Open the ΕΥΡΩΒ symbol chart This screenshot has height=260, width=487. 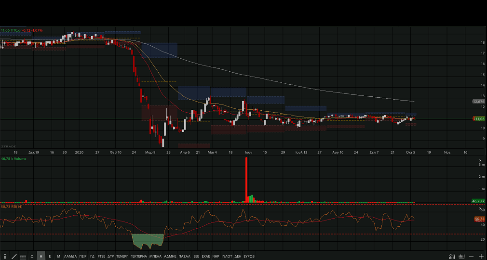point(249,256)
